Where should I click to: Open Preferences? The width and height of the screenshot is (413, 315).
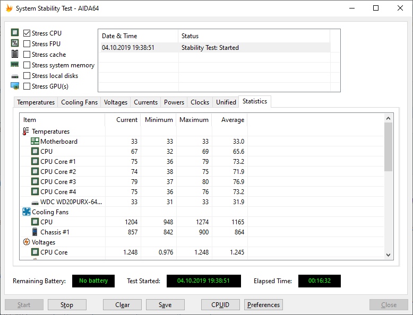coord(263,305)
